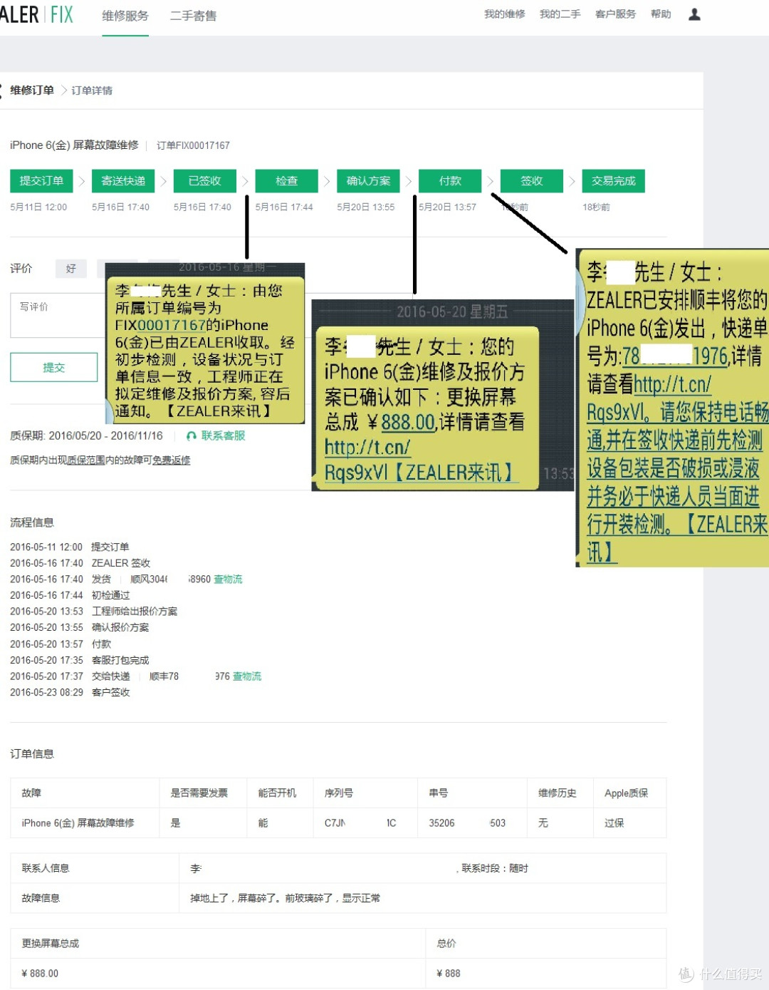Select the ZEALER 签收 process row
769x990 pixels.
(80, 563)
